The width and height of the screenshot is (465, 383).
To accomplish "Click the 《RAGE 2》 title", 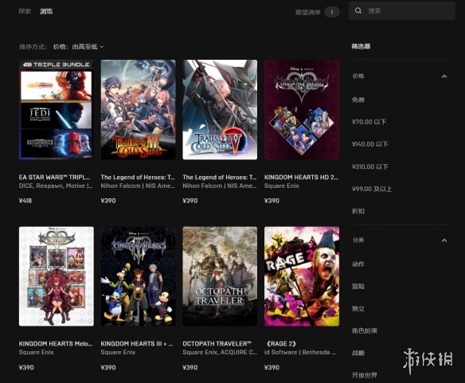I will [x=280, y=343].
